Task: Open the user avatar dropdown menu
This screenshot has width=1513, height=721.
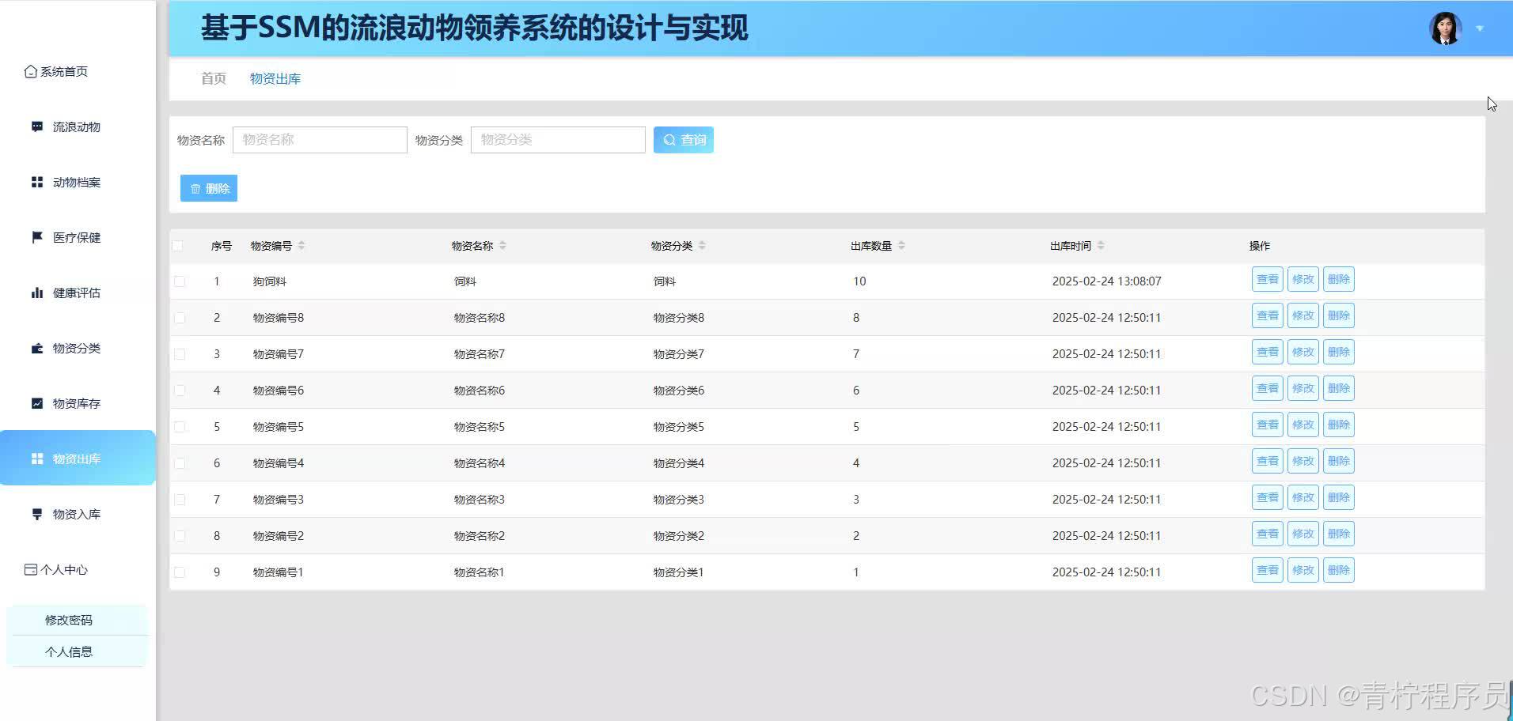Action: point(1445,28)
